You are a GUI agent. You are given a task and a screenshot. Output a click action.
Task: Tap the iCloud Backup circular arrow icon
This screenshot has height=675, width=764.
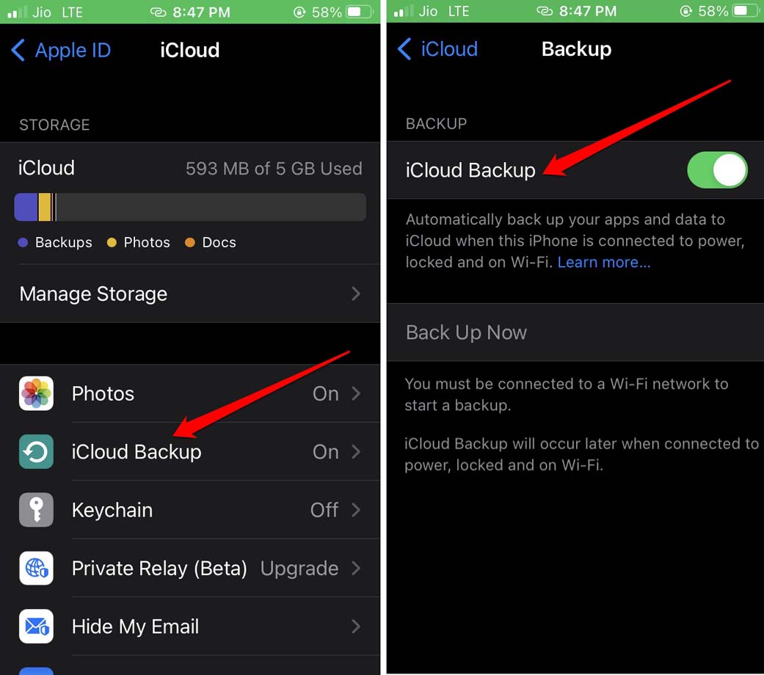(36, 452)
